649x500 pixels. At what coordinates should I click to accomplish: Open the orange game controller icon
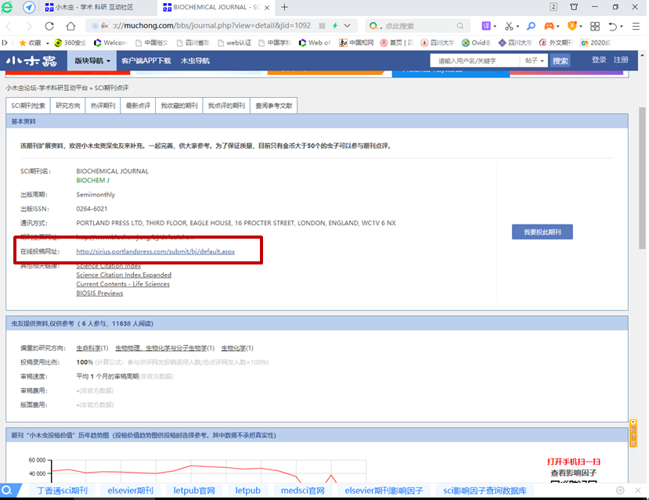tap(550, 26)
